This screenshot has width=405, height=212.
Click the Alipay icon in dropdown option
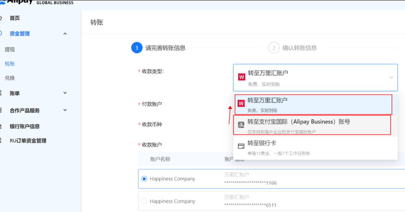(241, 125)
